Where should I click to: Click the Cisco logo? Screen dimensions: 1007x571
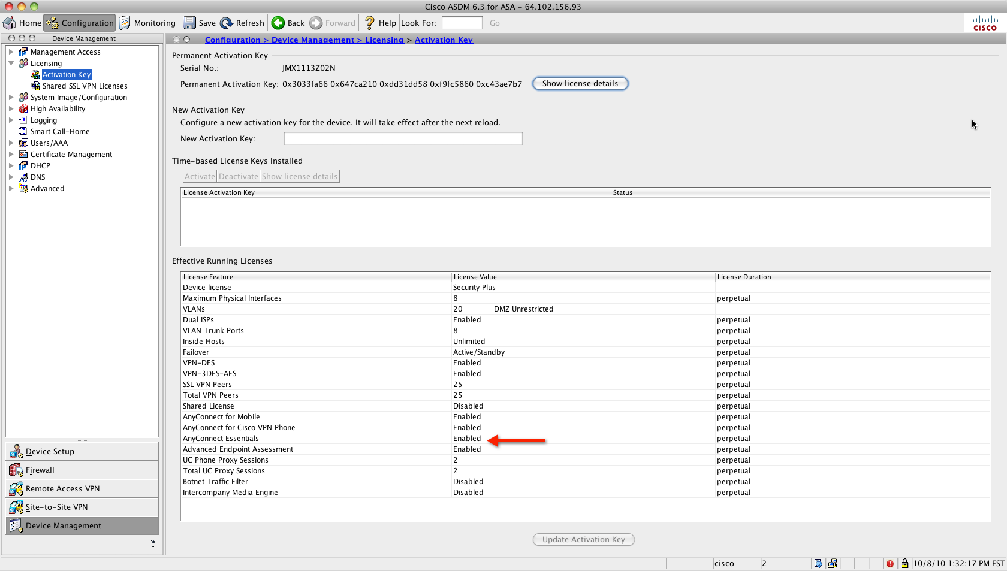984,23
